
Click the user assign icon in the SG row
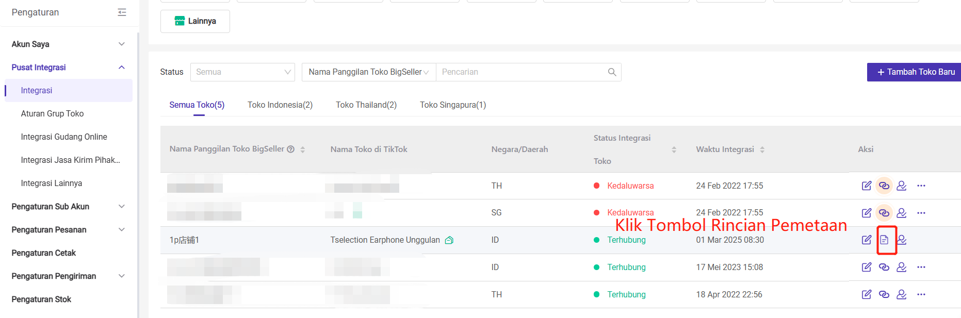pyautogui.click(x=902, y=213)
